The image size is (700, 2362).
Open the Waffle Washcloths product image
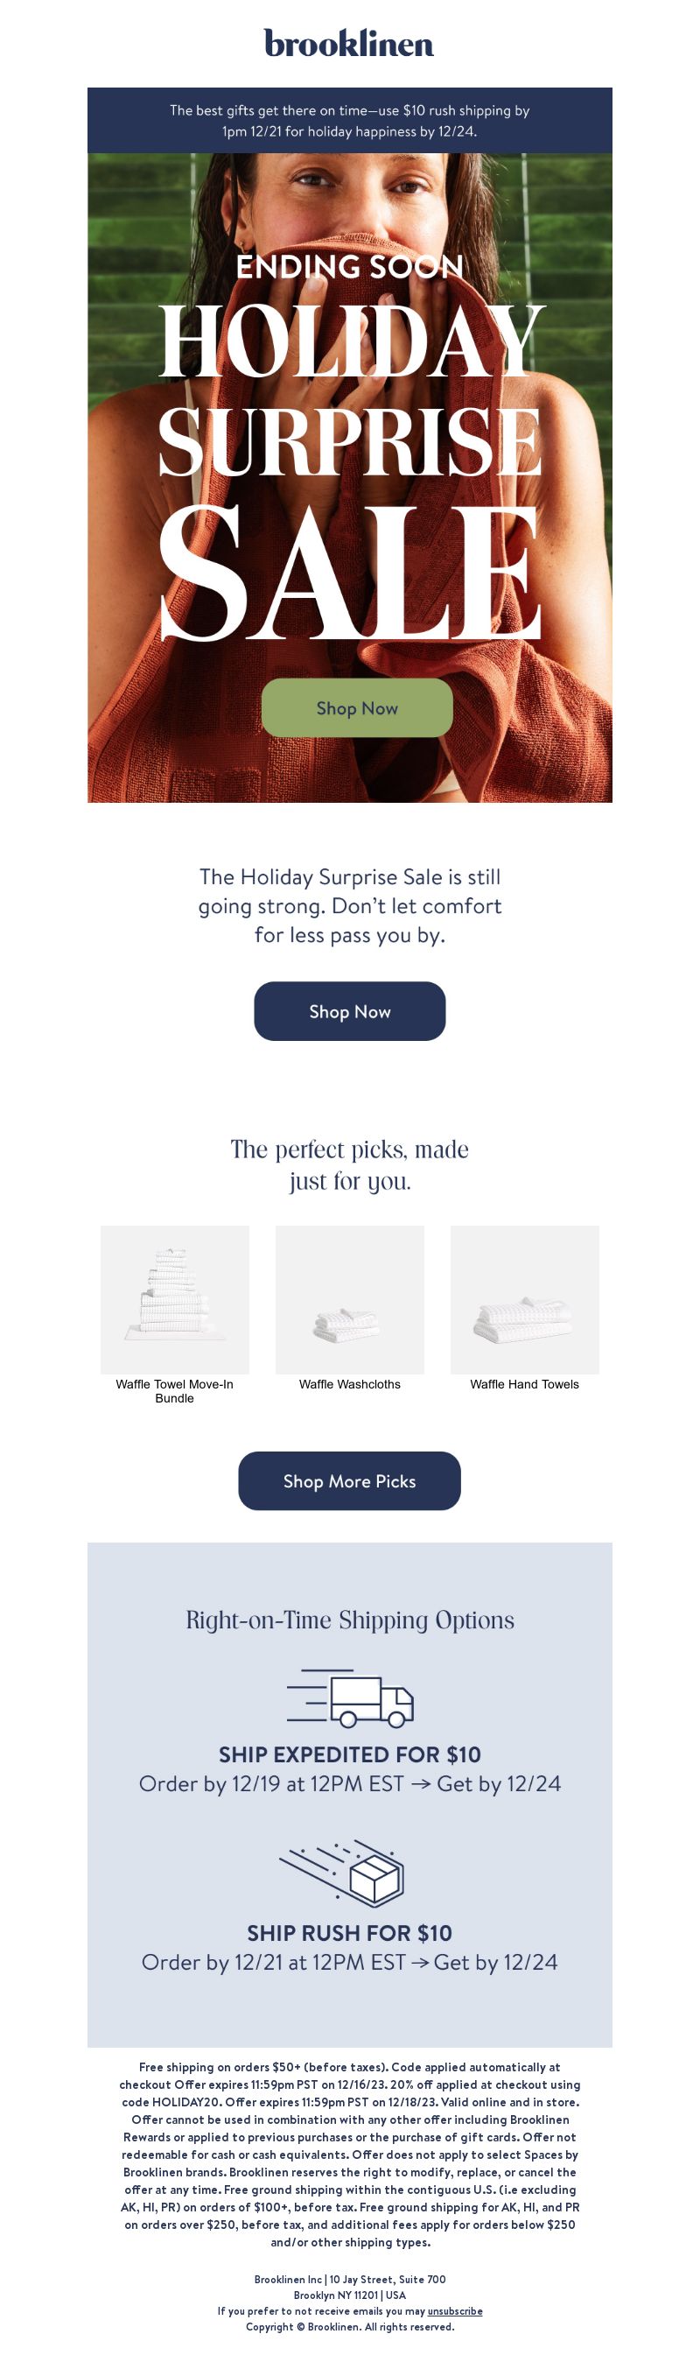click(350, 1299)
